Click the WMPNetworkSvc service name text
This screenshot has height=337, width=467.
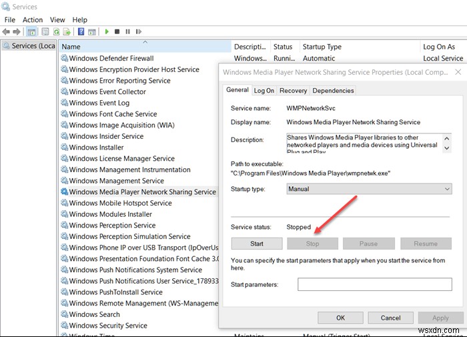pyautogui.click(x=311, y=108)
